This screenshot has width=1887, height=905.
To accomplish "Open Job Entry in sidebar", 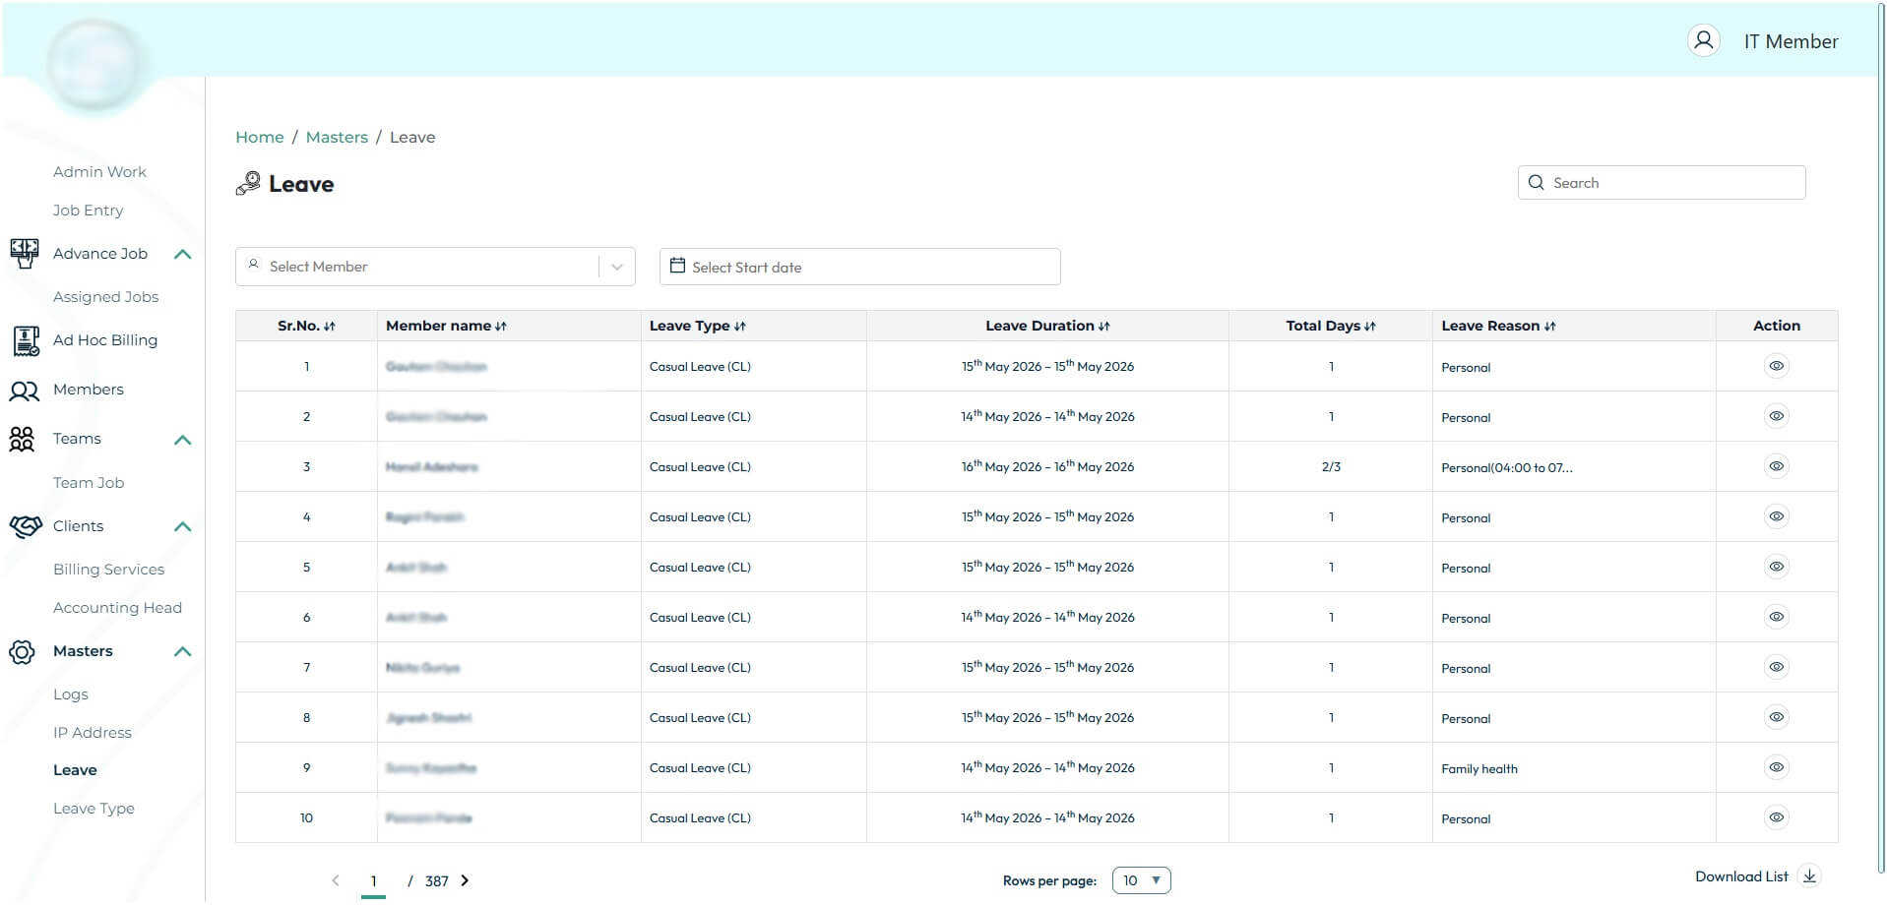I will pos(89,211).
